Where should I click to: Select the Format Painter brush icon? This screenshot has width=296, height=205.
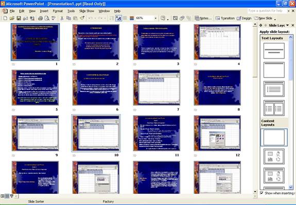82,18
